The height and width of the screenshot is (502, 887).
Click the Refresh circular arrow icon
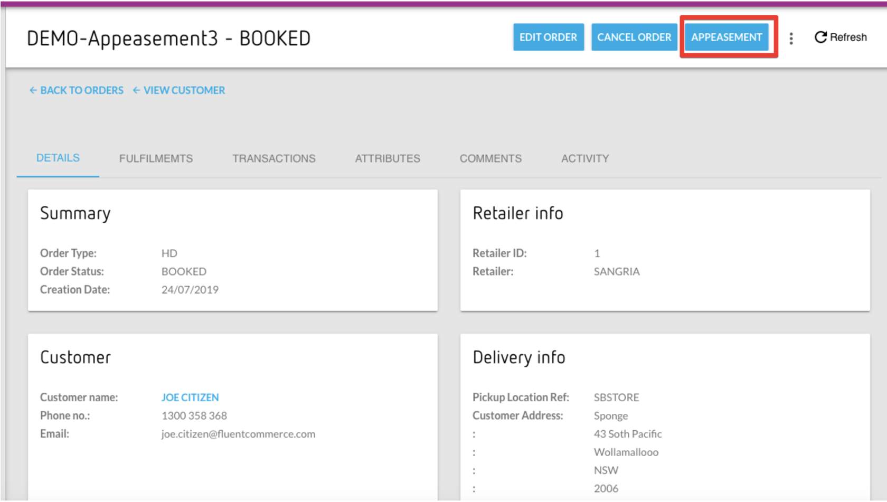[820, 37]
